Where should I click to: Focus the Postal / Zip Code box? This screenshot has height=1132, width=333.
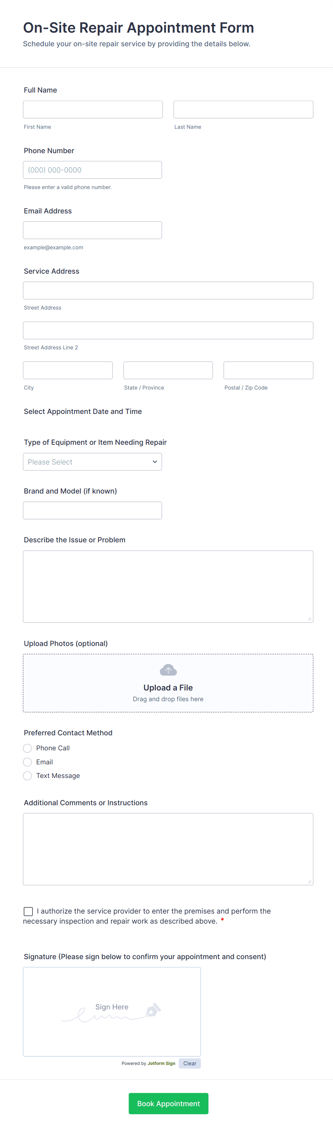[x=268, y=371]
